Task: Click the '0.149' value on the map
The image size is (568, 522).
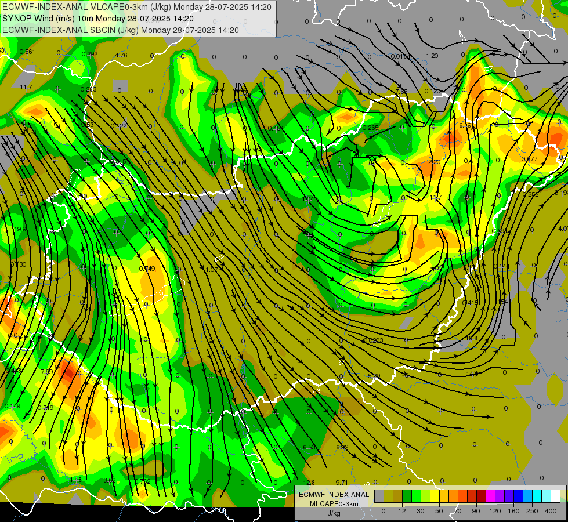Action: (13, 406)
